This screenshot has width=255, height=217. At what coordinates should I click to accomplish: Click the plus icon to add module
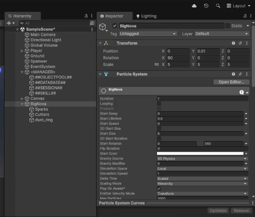[247, 93]
